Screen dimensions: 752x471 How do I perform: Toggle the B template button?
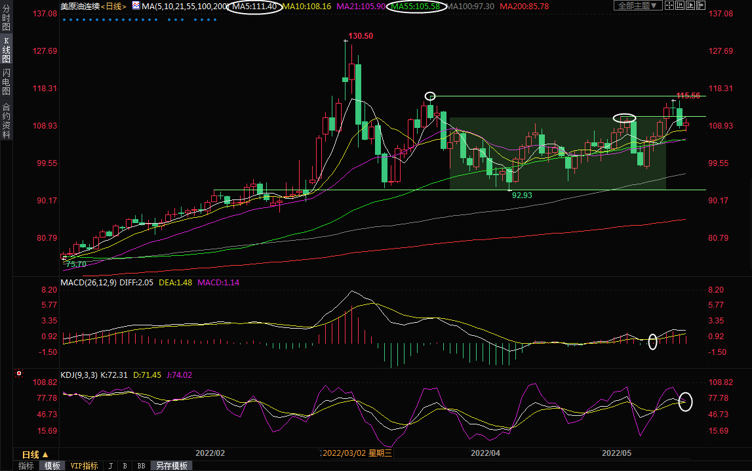(125, 466)
